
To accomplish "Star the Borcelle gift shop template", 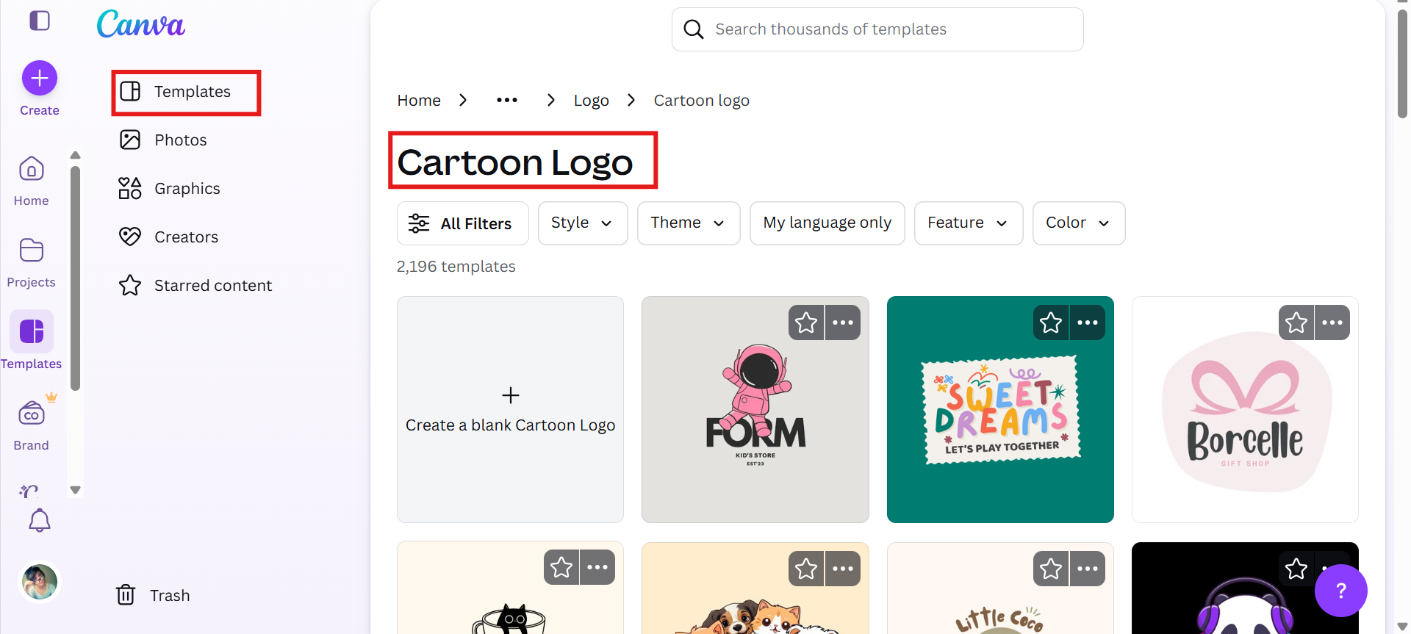I will tap(1296, 322).
